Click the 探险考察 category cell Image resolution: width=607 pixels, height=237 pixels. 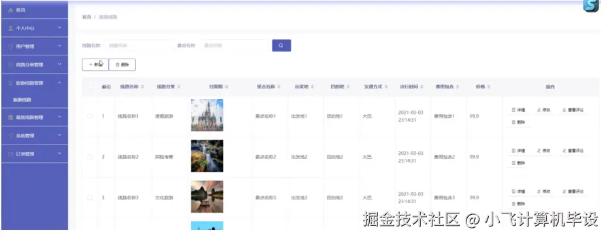pyautogui.click(x=164, y=157)
